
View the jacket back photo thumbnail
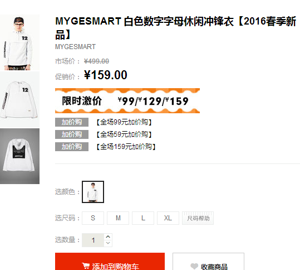(19, 156)
